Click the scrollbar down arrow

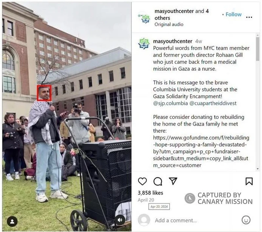pos(257,169)
